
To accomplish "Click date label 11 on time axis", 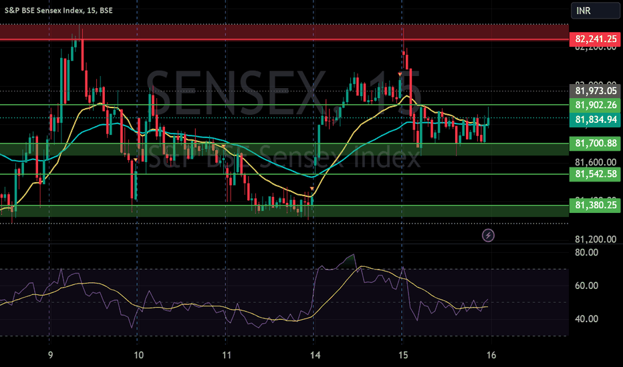I will 227,355.
